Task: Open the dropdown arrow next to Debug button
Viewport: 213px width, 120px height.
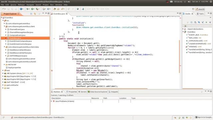Action: pyautogui.click(x=29, y=9)
